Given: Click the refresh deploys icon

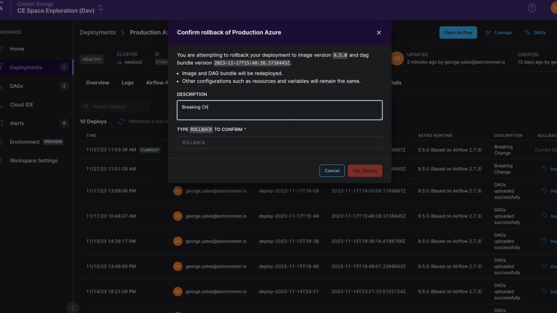Looking at the screenshot, I should 121,121.
